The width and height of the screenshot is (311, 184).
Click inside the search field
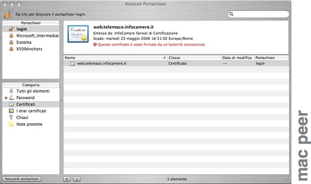pos(258,14)
